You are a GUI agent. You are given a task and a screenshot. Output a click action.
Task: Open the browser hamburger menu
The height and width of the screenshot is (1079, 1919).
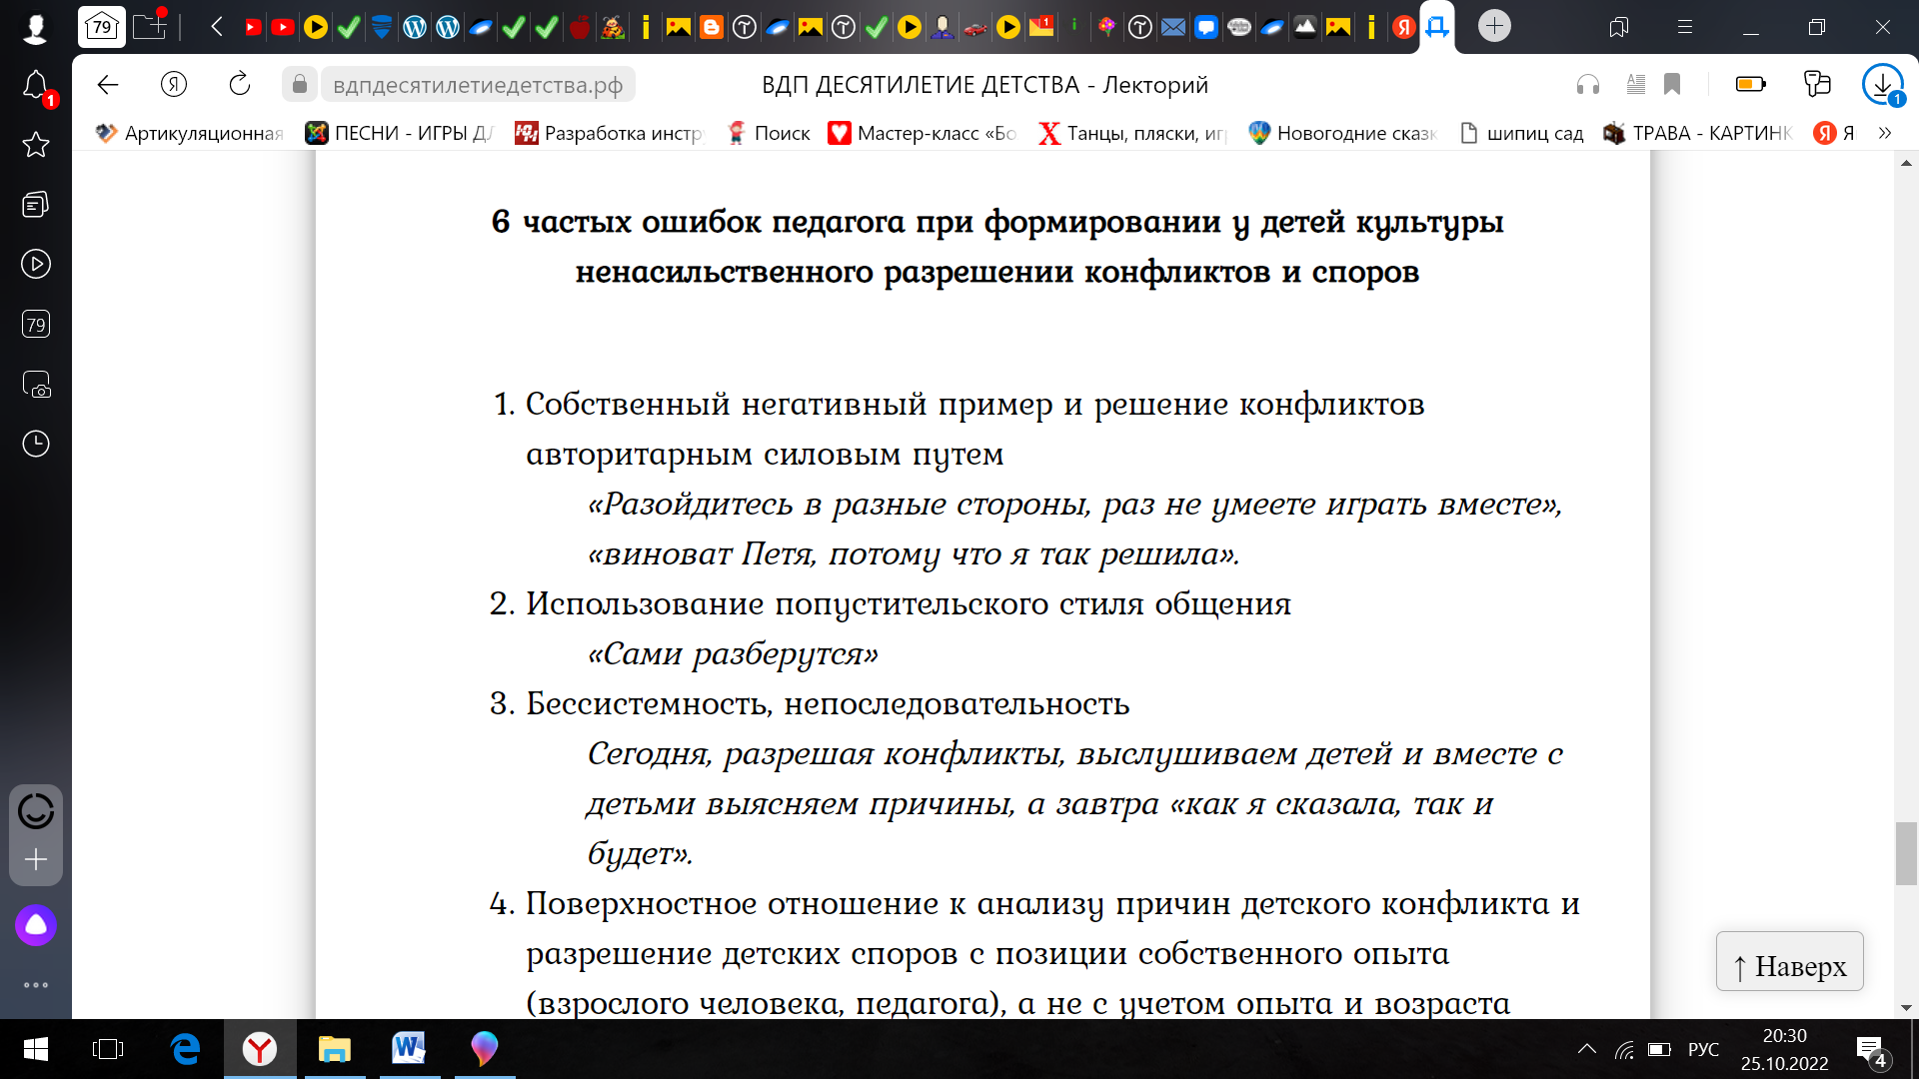(x=1685, y=27)
